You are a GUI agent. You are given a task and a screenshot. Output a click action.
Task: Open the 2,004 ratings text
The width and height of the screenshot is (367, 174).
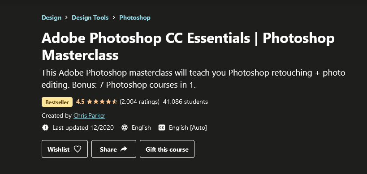click(139, 102)
